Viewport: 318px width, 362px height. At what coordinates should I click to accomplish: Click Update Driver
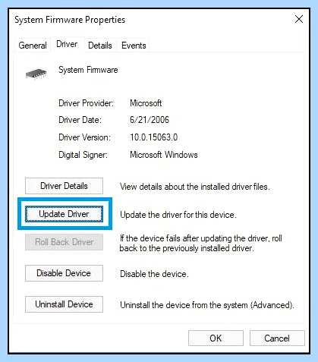click(64, 214)
